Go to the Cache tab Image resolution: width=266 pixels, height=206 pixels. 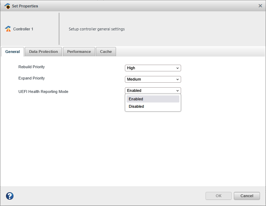pos(106,52)
